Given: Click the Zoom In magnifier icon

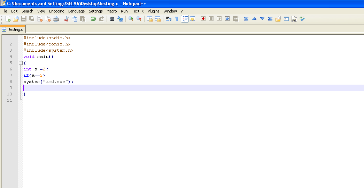Looking at the screenshot, I should pos(131,19).
